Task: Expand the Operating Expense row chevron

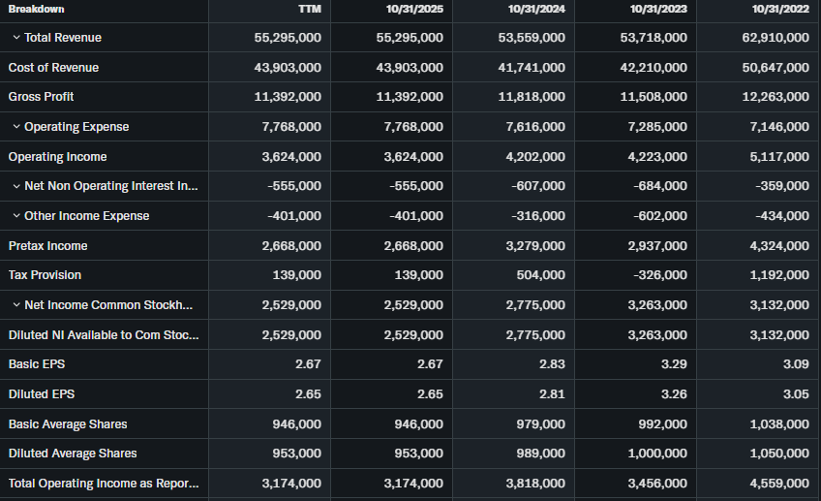Action: point(16,127)
